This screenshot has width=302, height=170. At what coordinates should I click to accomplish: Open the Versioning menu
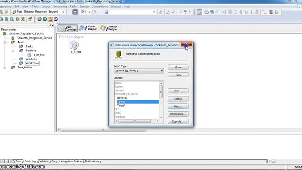[60, 6]
